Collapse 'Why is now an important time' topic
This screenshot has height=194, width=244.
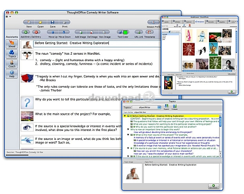pos(128,129)
